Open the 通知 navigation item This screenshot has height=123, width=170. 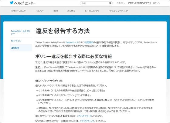pyautogui.click(x=56, y=11)
